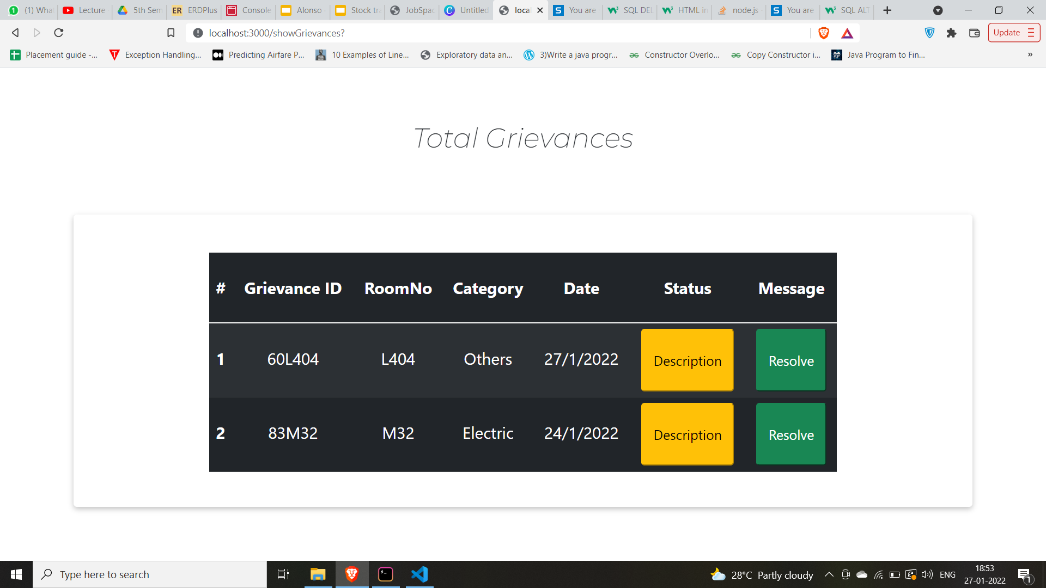Open the terminal app from the taskbar

pyautogui.click(x=385, y=574)
